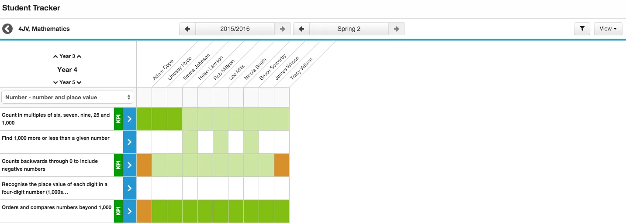Click the header cell under Adam Cope's name
Image resolution: width=626 pixels, height=223 pixels.
tap(144, 97)
